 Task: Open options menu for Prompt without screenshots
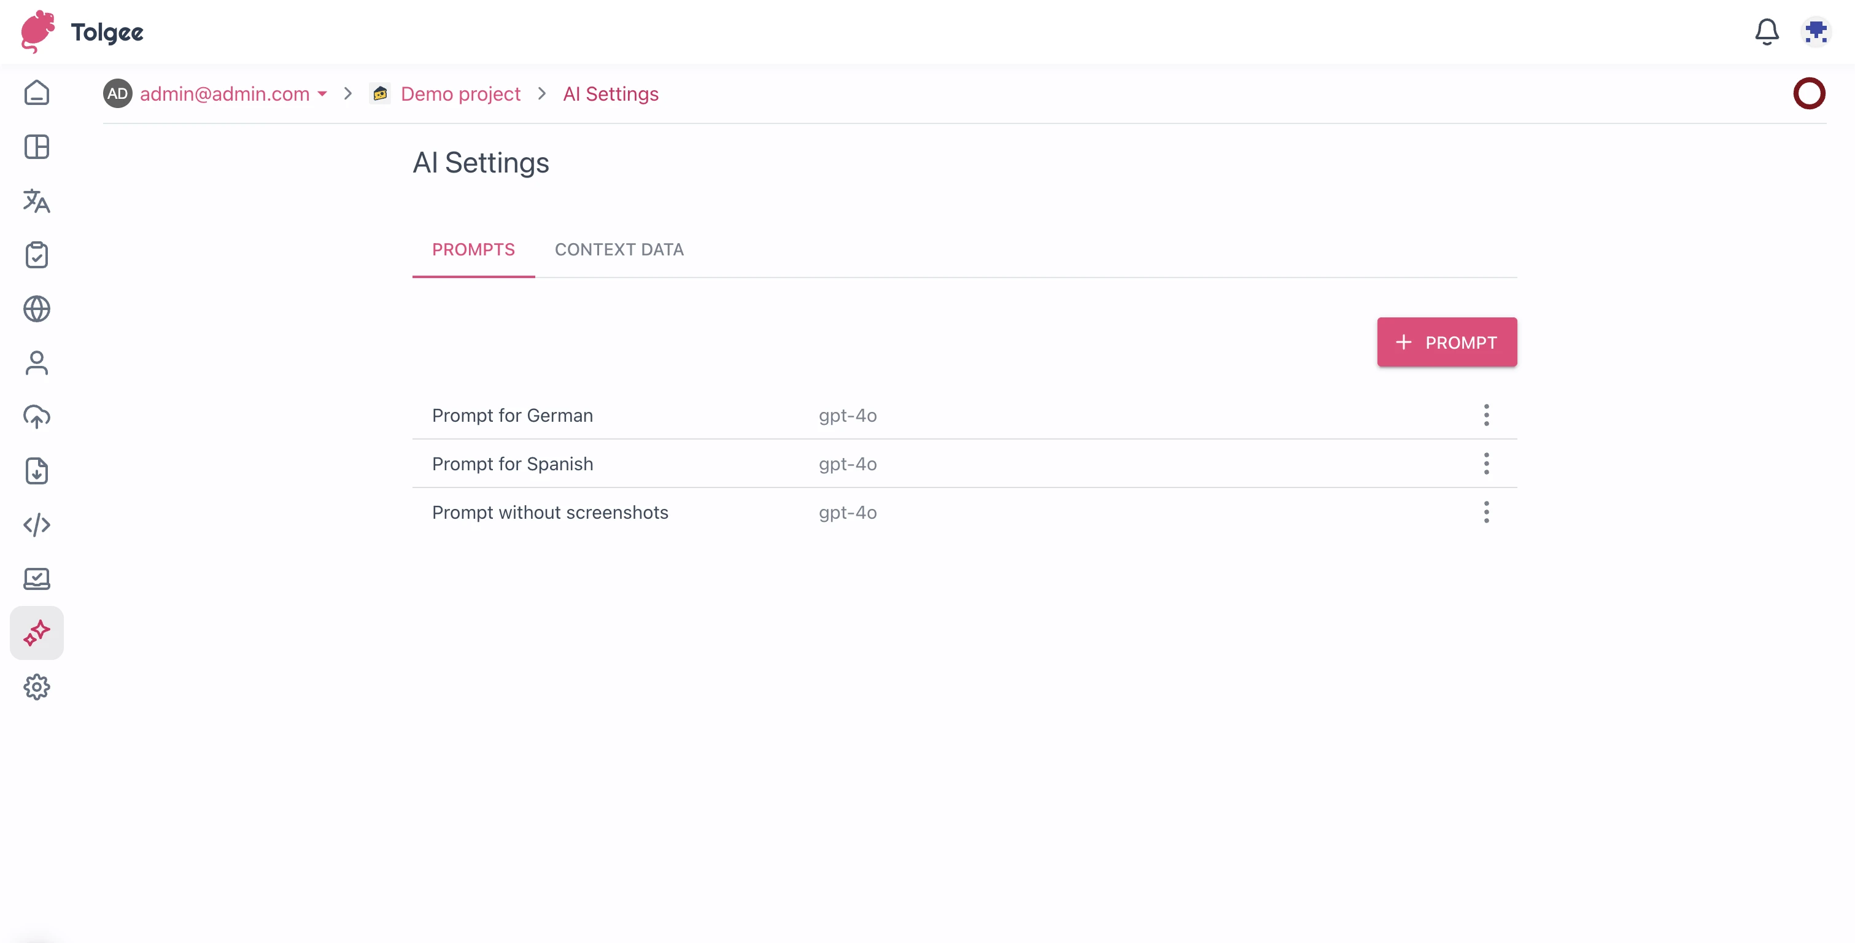coord(1486,512)
